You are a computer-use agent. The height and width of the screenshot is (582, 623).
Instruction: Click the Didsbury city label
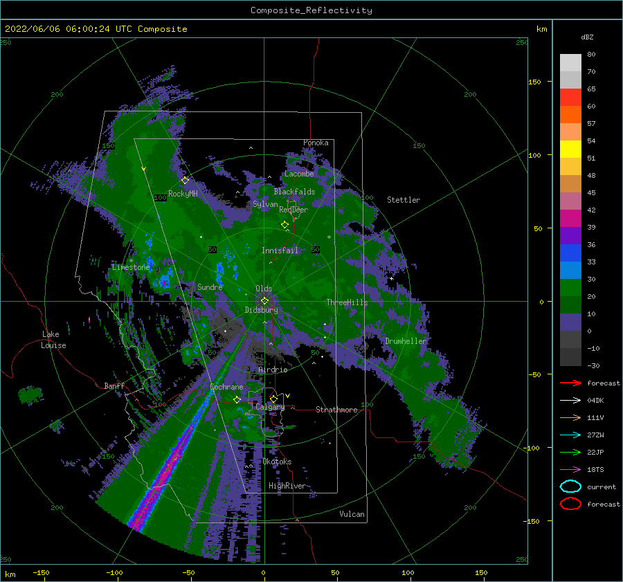261,310
